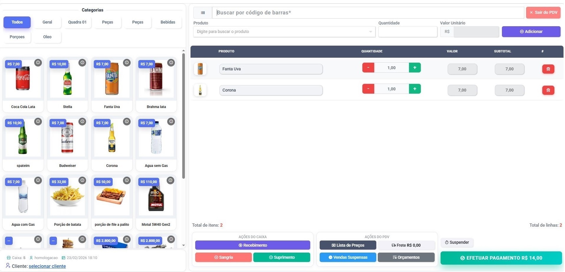Remove Corona using its trash icon
The image size is (565, 272).
pyautogui.click(x=548, y=90)
